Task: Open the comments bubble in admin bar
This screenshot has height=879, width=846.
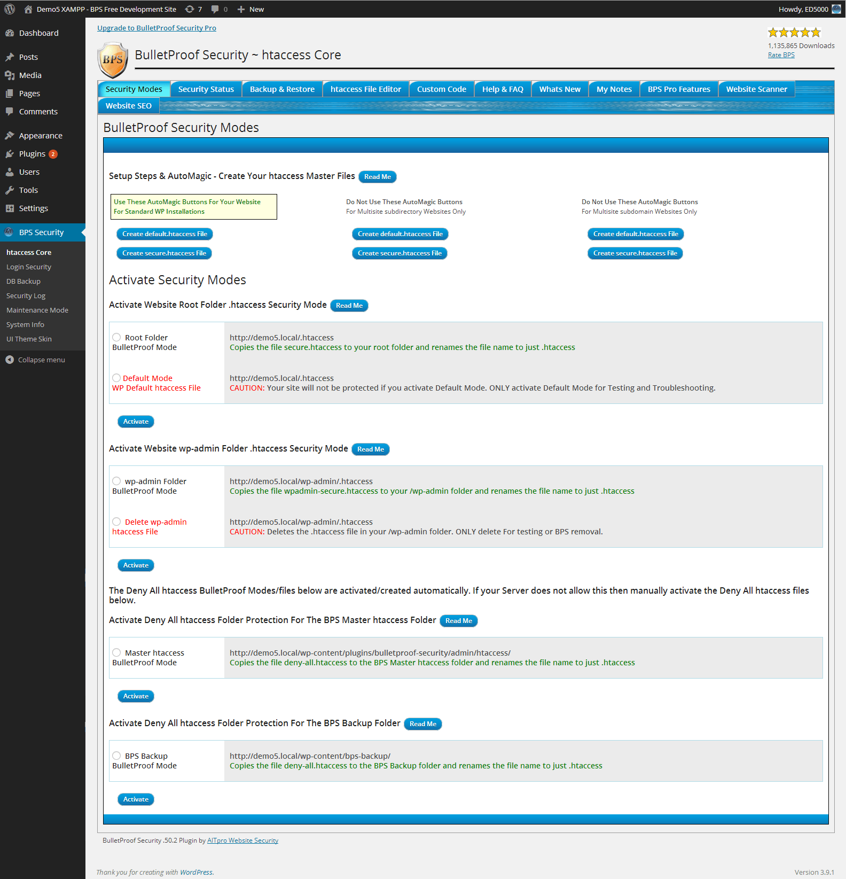Action: pos(215,9)
